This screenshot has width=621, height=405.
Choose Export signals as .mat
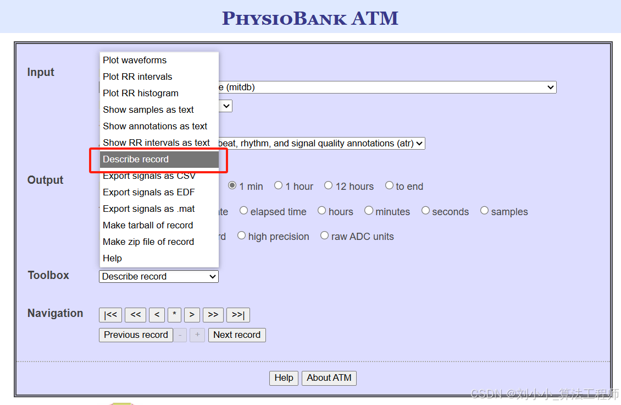pos(159,209)
